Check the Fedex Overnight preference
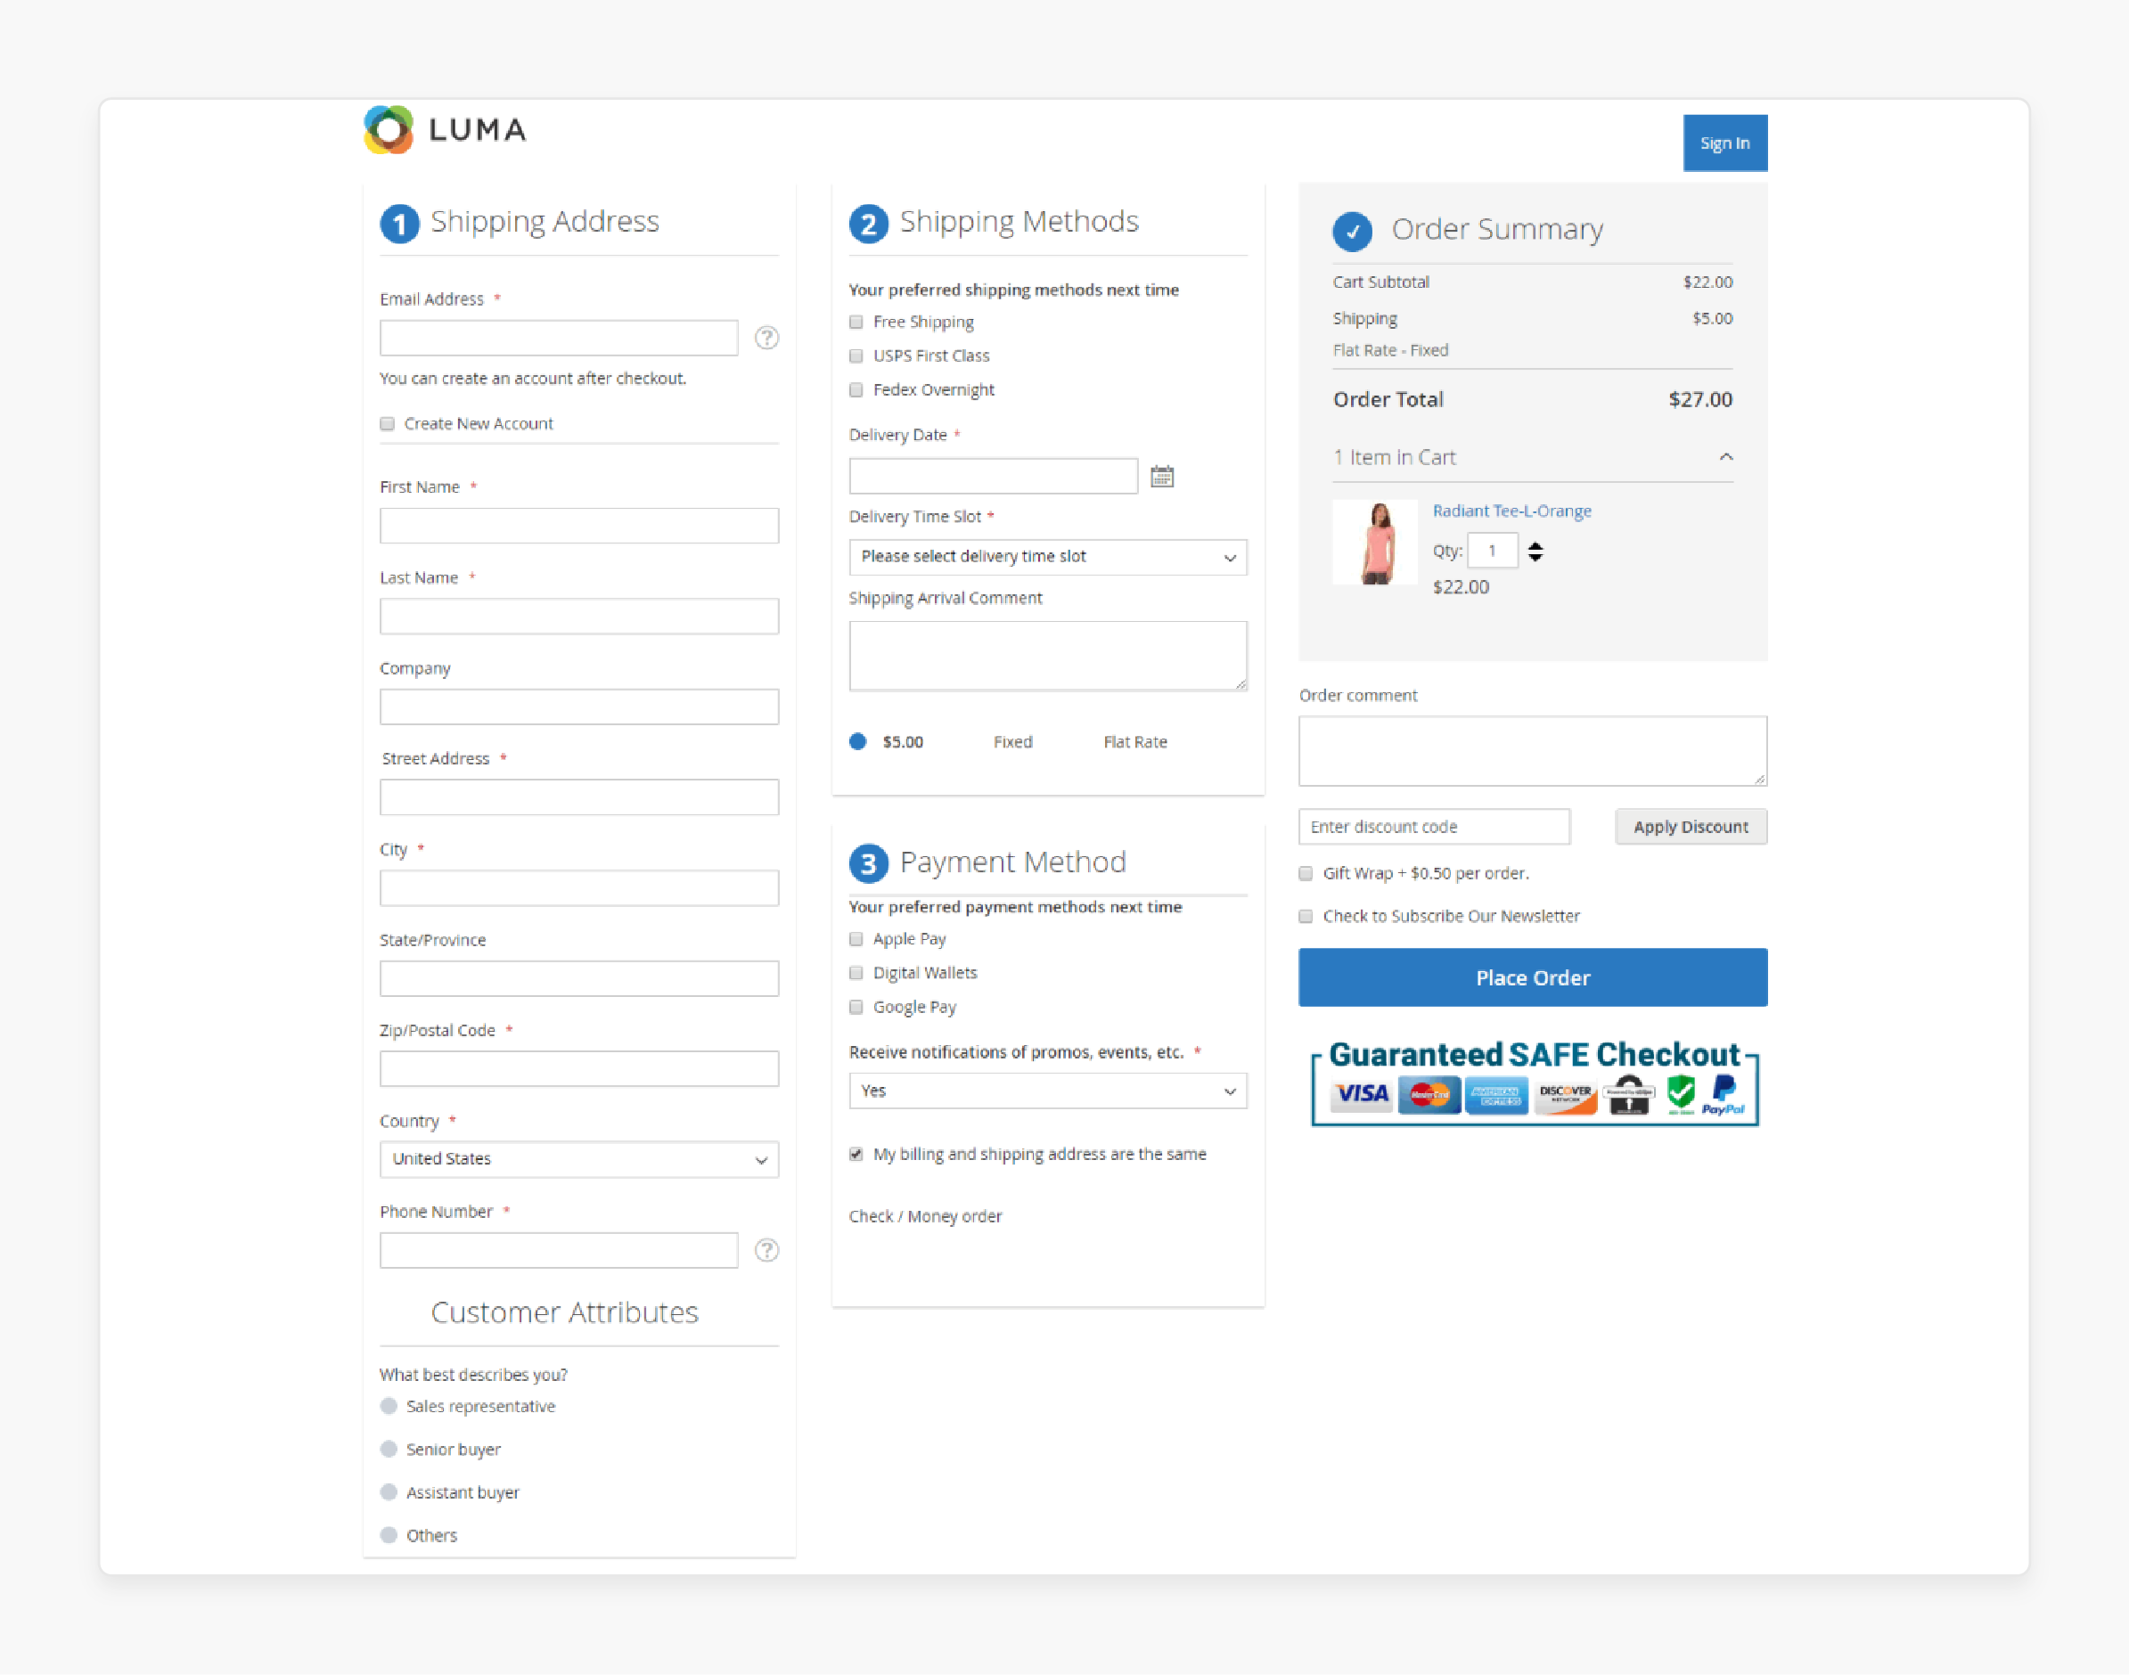The image size is (2129, 1675). 856,390
